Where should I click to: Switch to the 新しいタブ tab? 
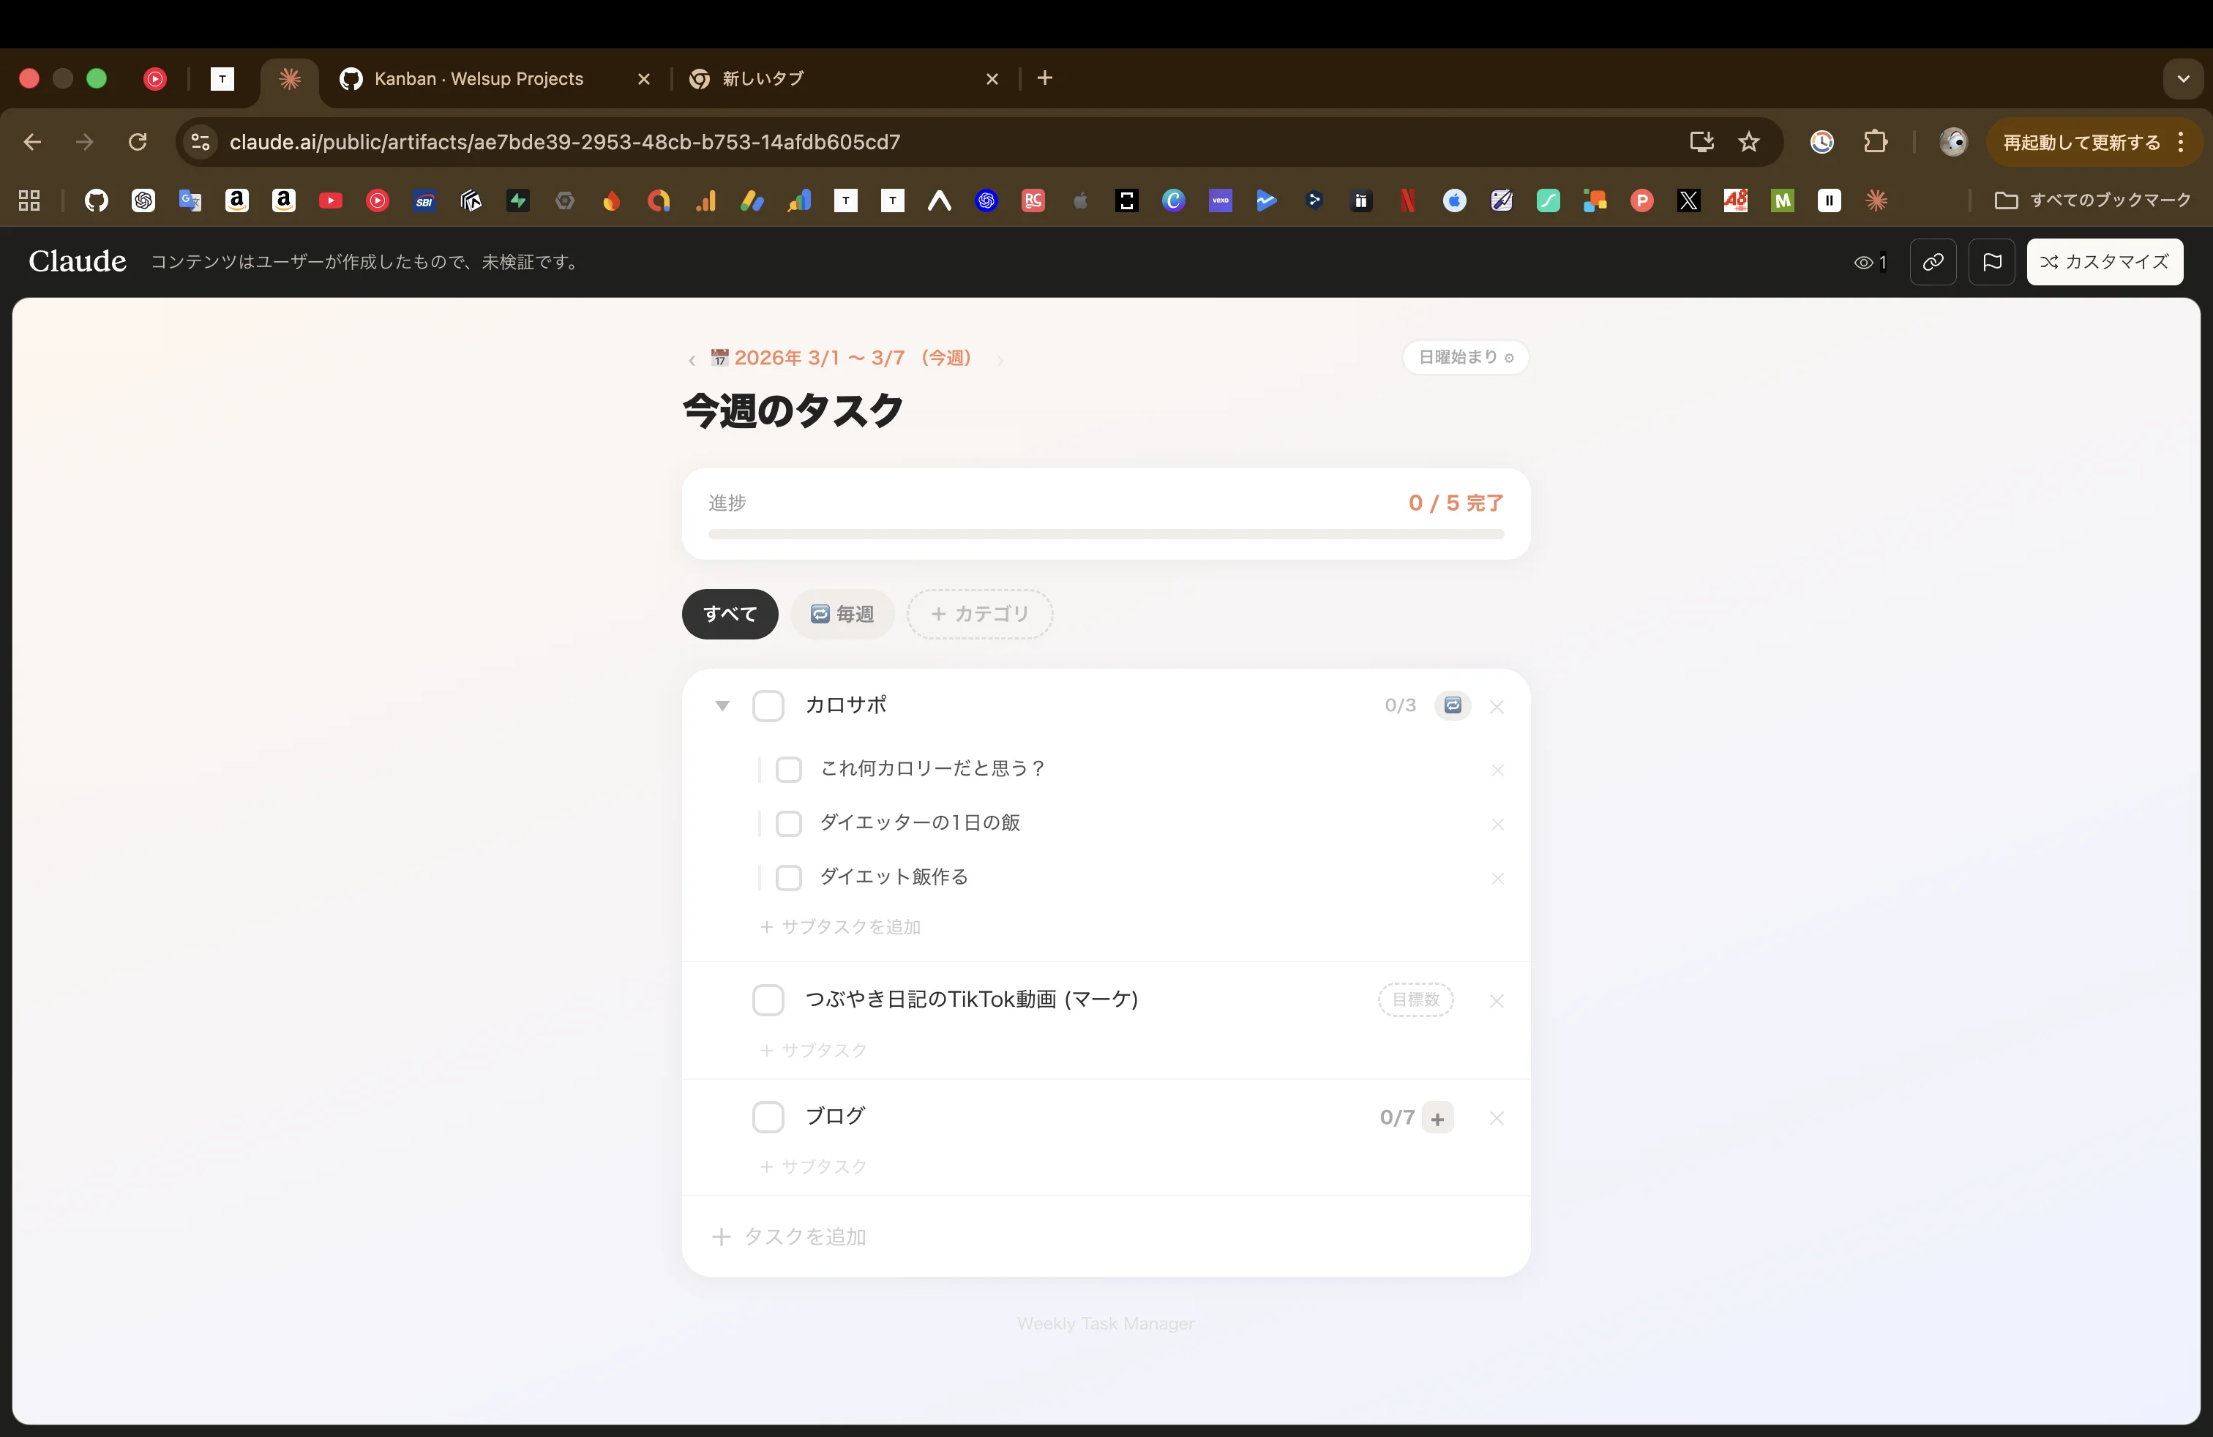pyautogui.click(x=763, y=79)
